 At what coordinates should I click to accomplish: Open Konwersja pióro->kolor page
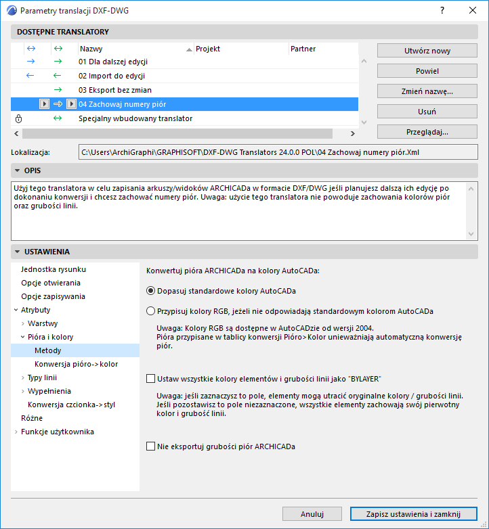[76, 364]
